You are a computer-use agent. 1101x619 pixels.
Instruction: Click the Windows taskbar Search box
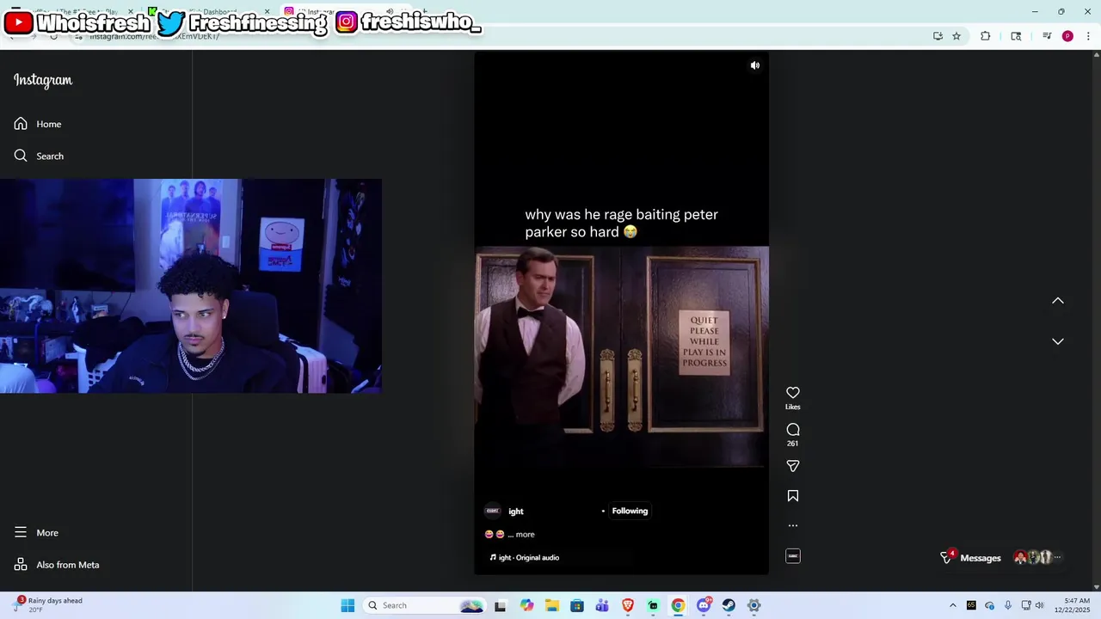click(x=423, y=605)
